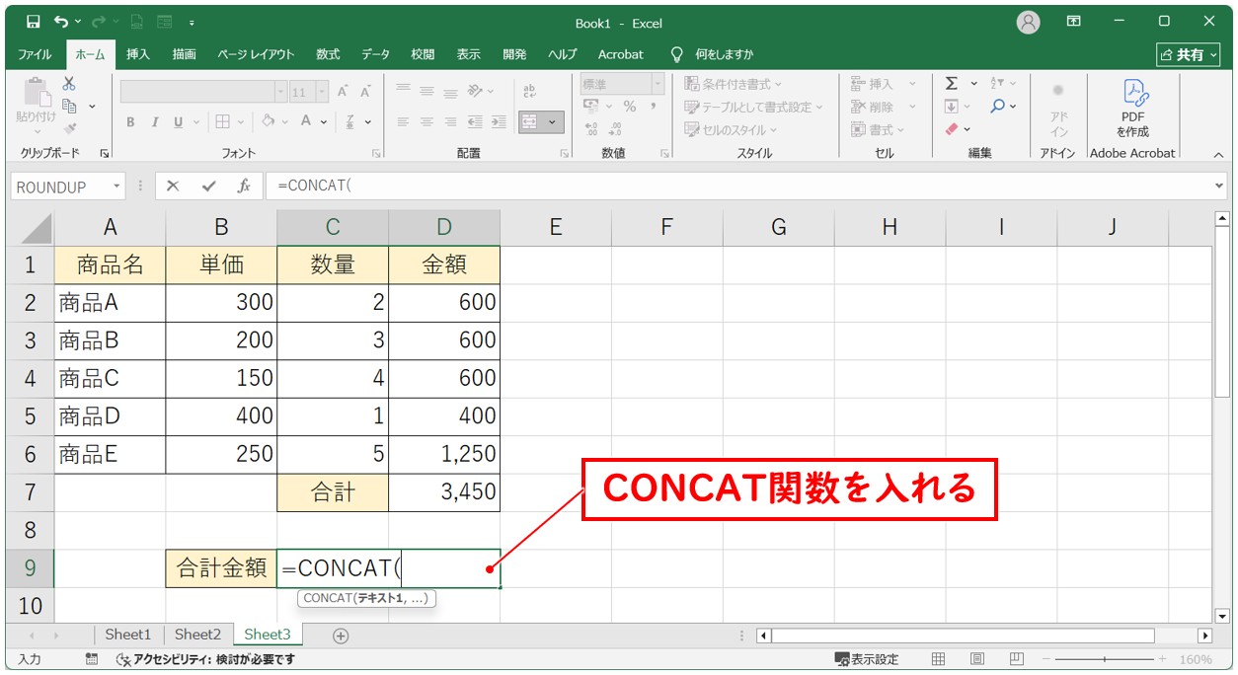Screen dimensions: 1238x675
Task: Expand the 配置 group dialog launcher
Action: (564, 153)
